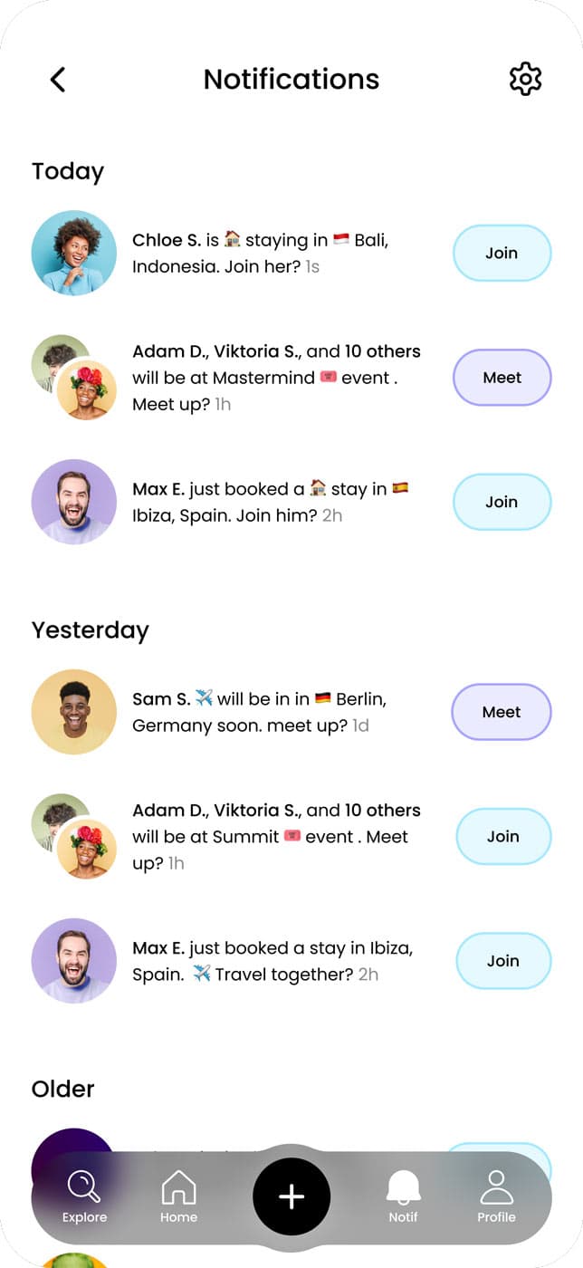Viewport: 583px width, 1268px height.
Task: Open notification settings gear icon
Action: (x=525, y=80)
